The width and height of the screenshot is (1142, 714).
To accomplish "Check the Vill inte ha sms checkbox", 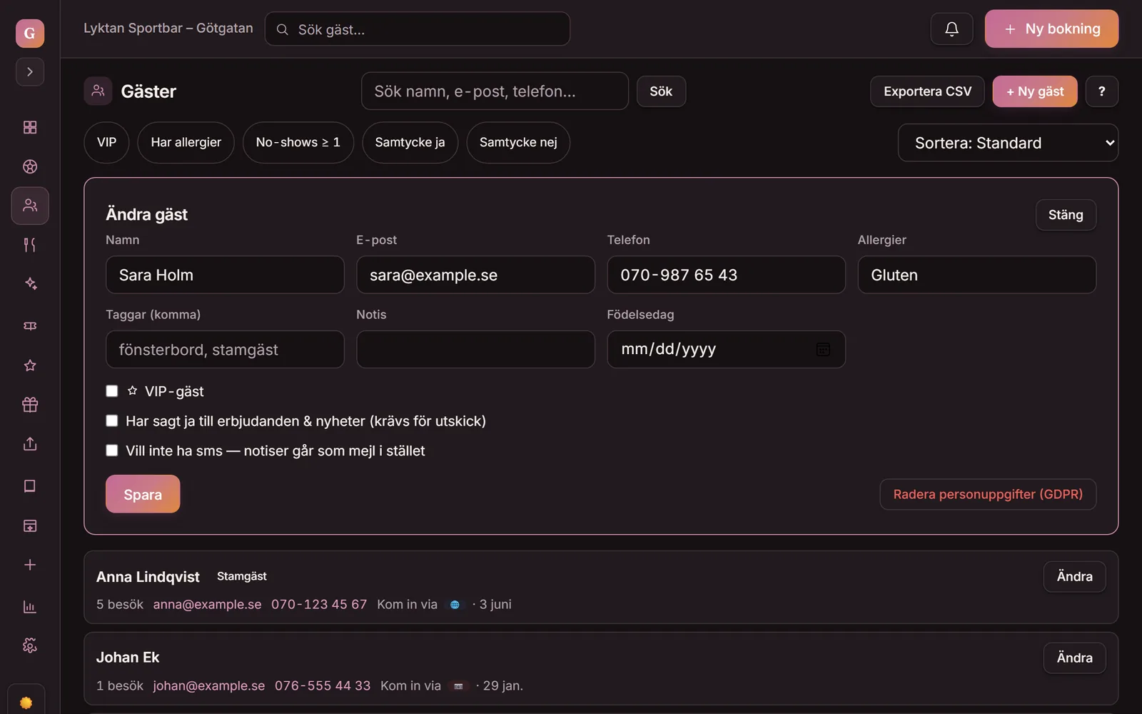I will click(x=112, y=451).
